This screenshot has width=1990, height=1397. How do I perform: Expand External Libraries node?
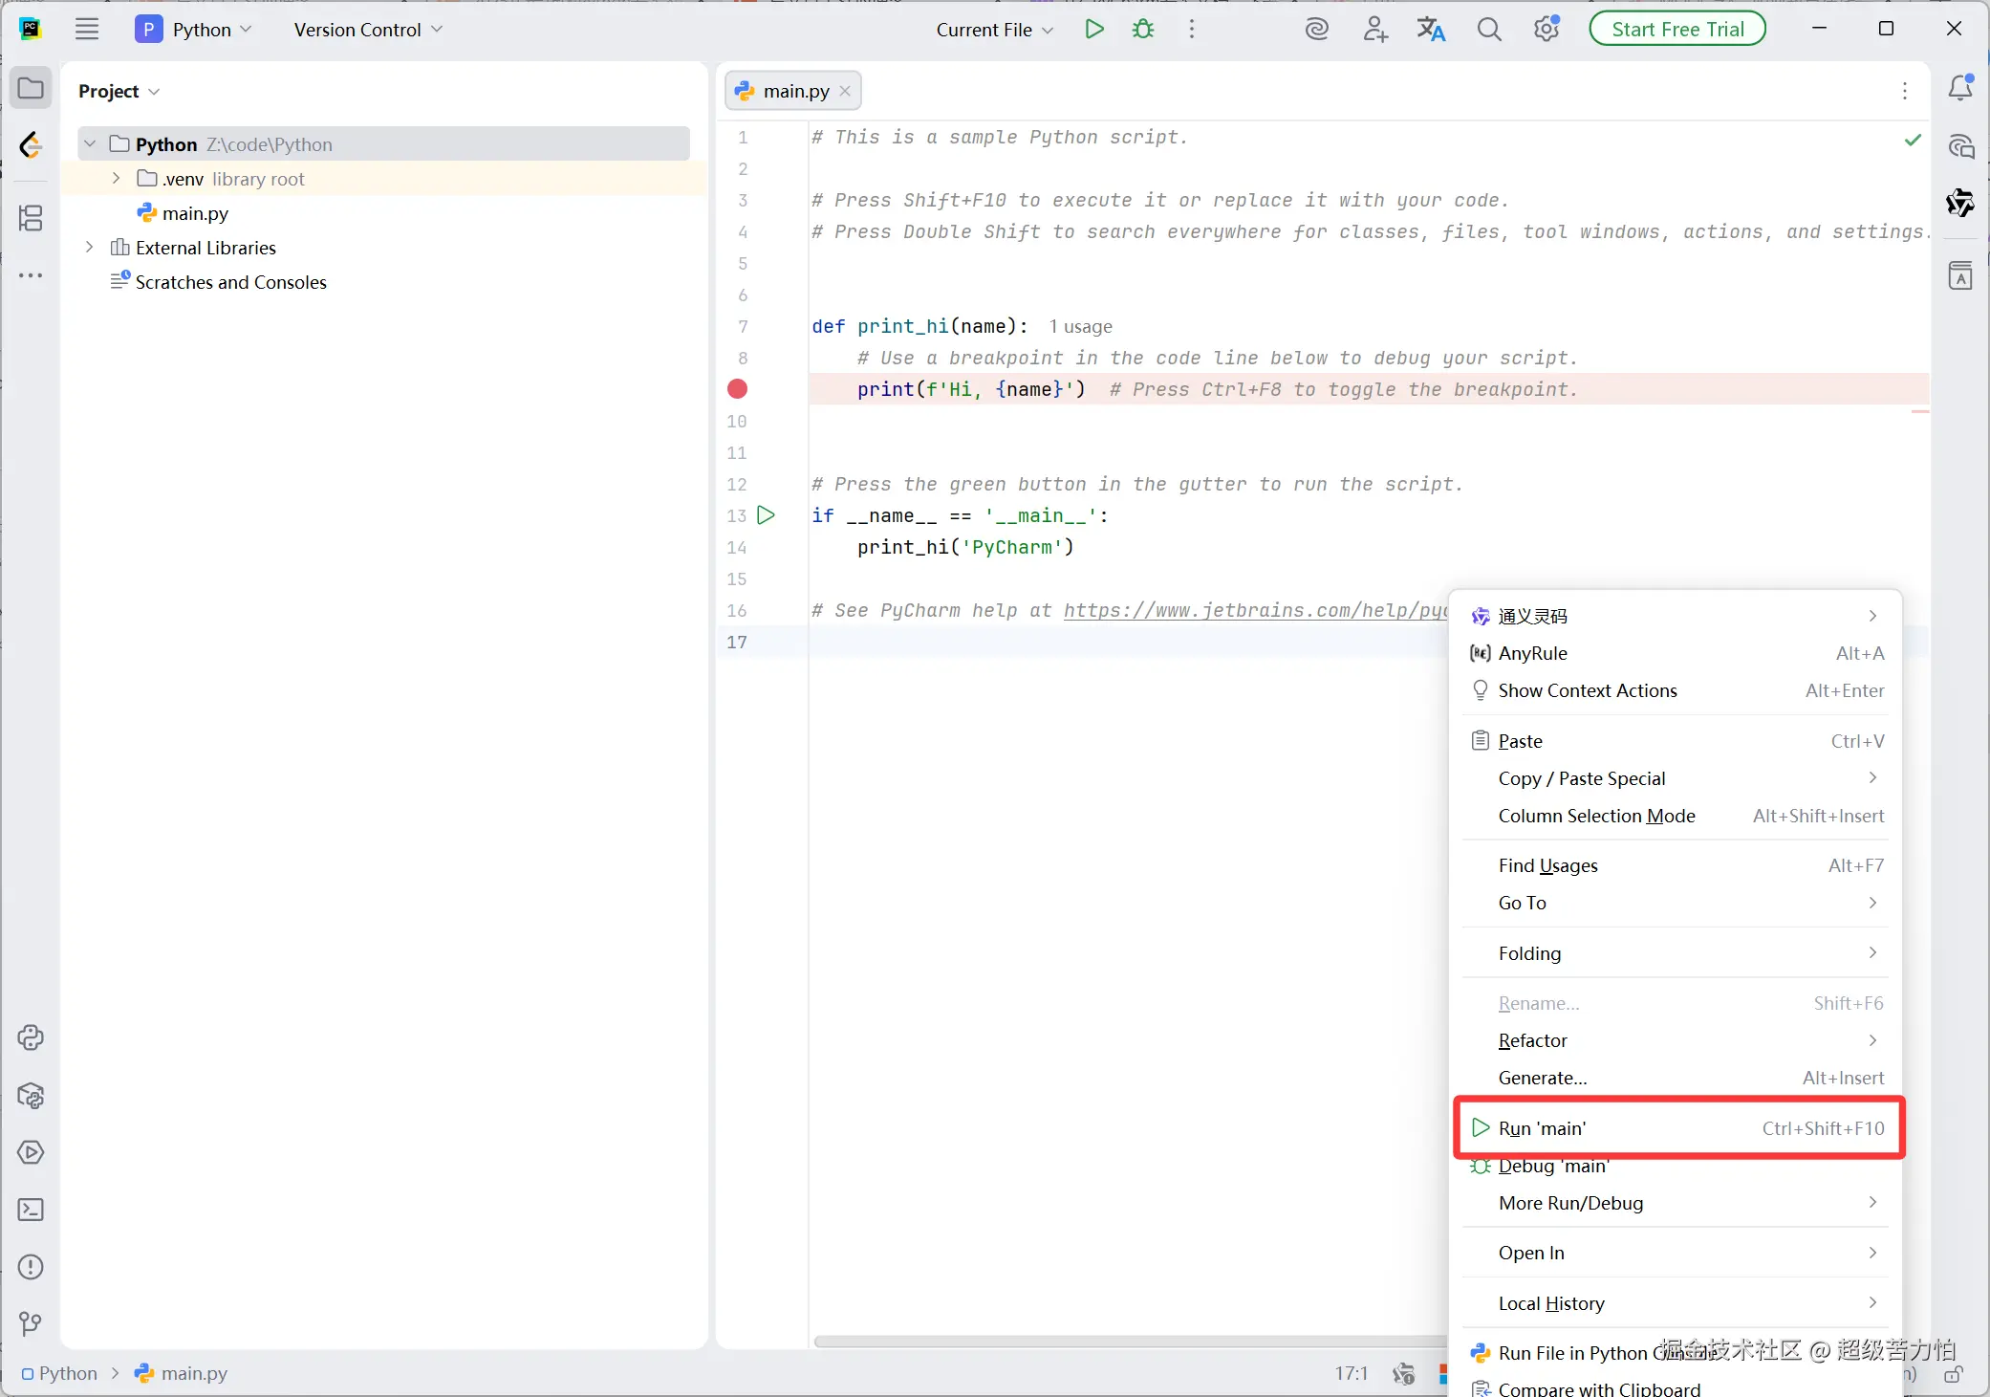coord(90,248)
